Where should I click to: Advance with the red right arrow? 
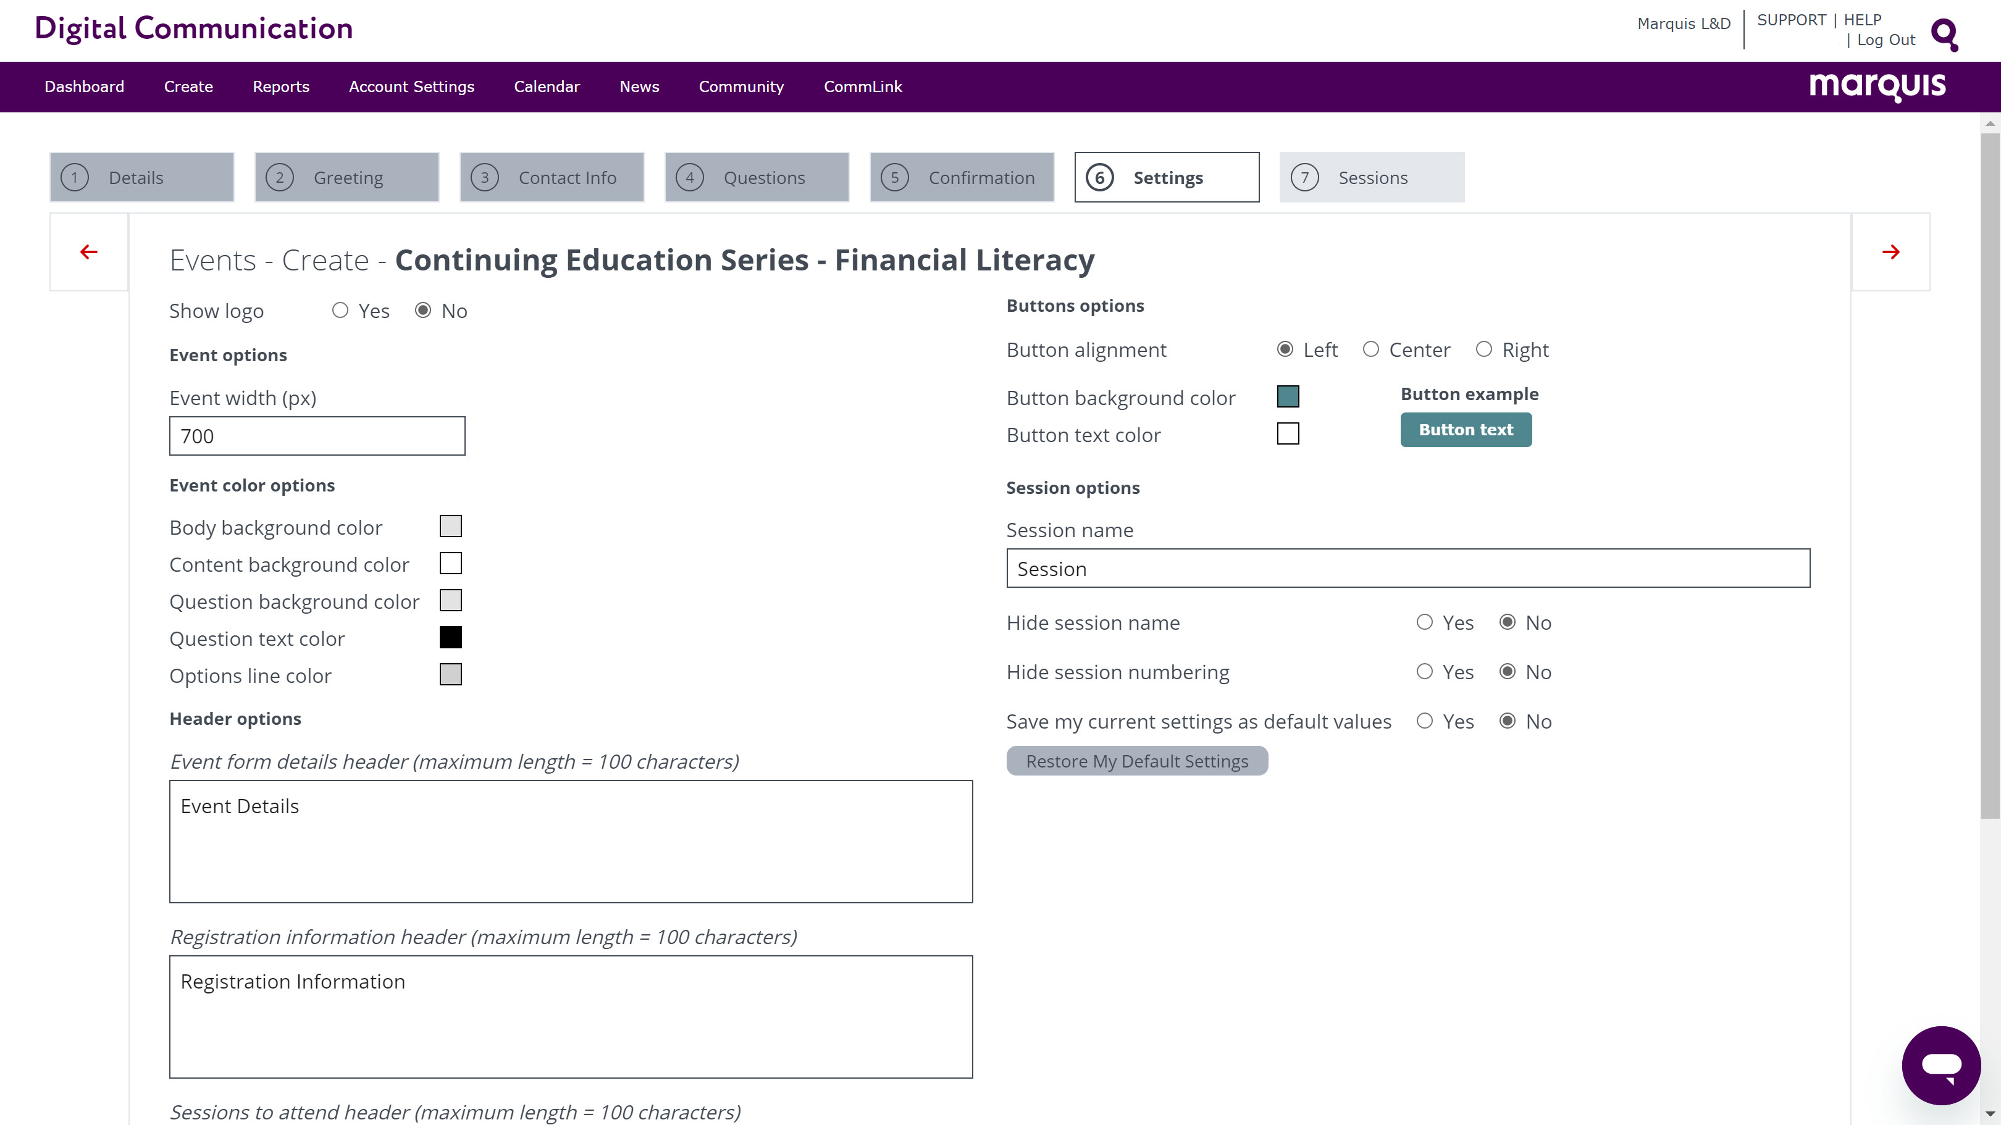point(1890,251)
